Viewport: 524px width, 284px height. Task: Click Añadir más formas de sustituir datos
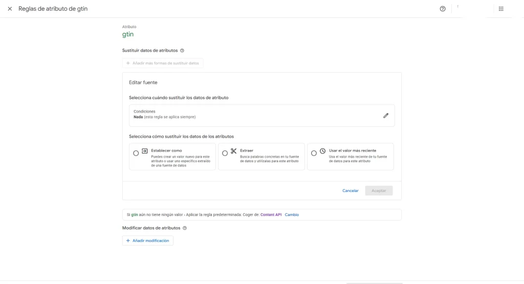pos(163,63)
